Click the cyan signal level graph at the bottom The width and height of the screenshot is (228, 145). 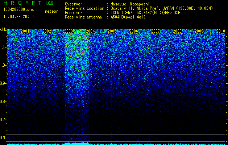click(x=116, y=144)
